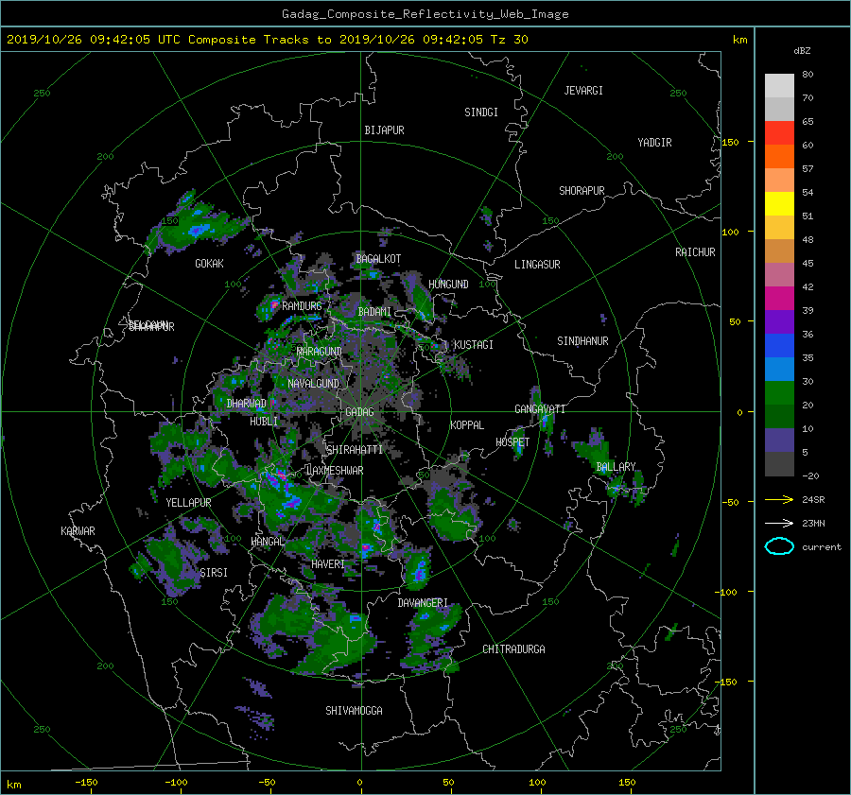Click the GADAG label at the radar center
The width and height of the screenshot is (851, 795).
click(359, 412)
